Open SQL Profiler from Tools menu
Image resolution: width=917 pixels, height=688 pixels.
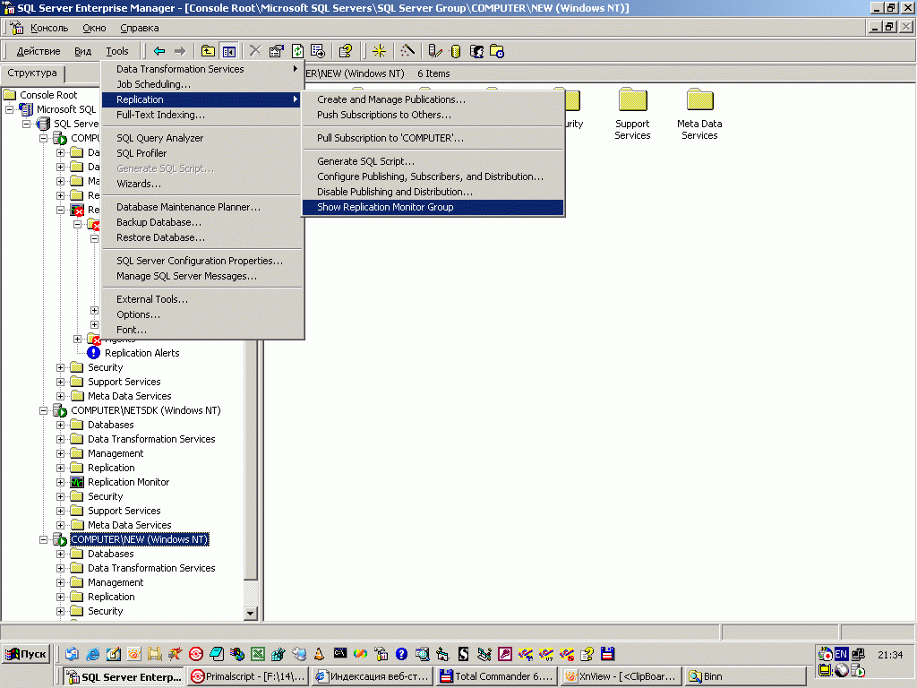click(x=202, y=153)
